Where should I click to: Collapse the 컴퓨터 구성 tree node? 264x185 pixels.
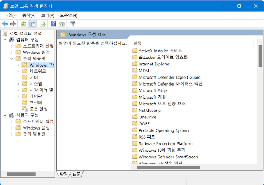(x=5, y=40)
